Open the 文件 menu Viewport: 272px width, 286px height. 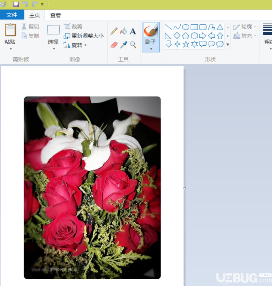(12, 15)
